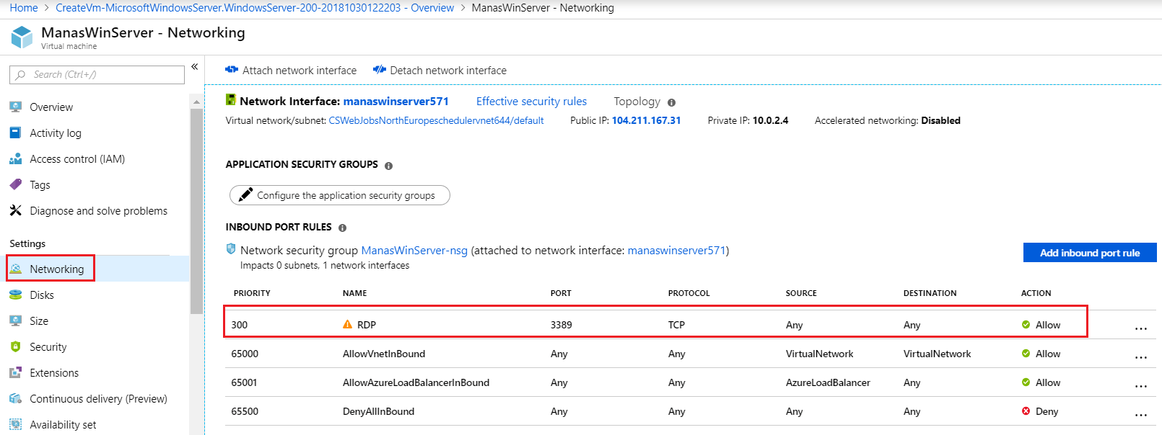Click the sidebar vertical scrollbar thumb
This screenshot has width=1162, height=435.
tap(196, 211)
